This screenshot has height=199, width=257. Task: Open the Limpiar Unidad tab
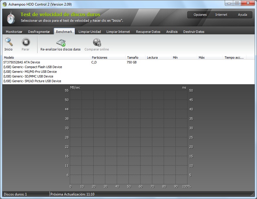(90, 32)
